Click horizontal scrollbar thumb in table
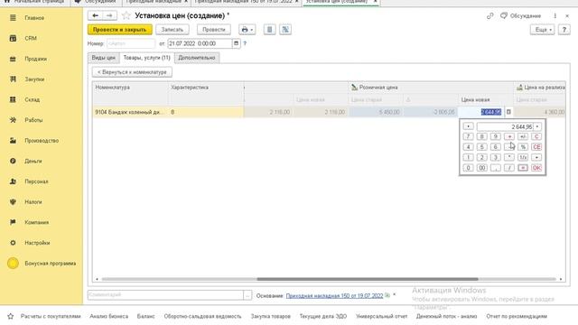Screen dimensions: 578x325 pos(368,279)
